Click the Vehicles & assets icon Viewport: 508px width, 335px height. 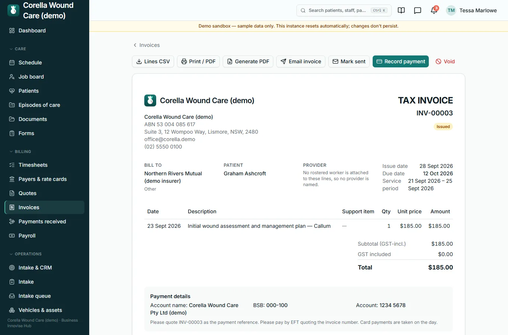coord(12,310)
